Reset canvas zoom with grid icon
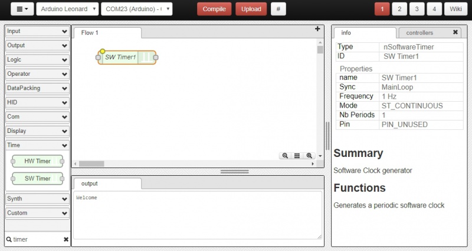 click(x=297, y=156)
